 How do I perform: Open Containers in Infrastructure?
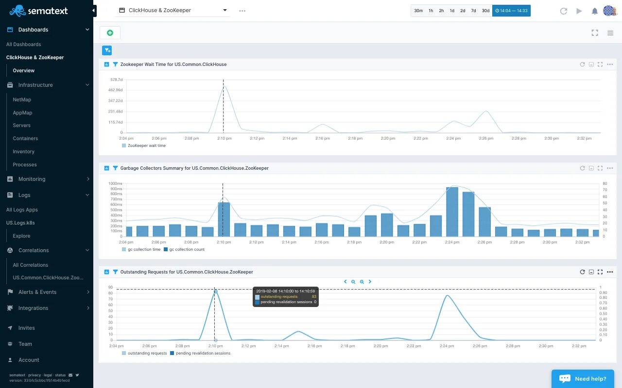[25, 138]
